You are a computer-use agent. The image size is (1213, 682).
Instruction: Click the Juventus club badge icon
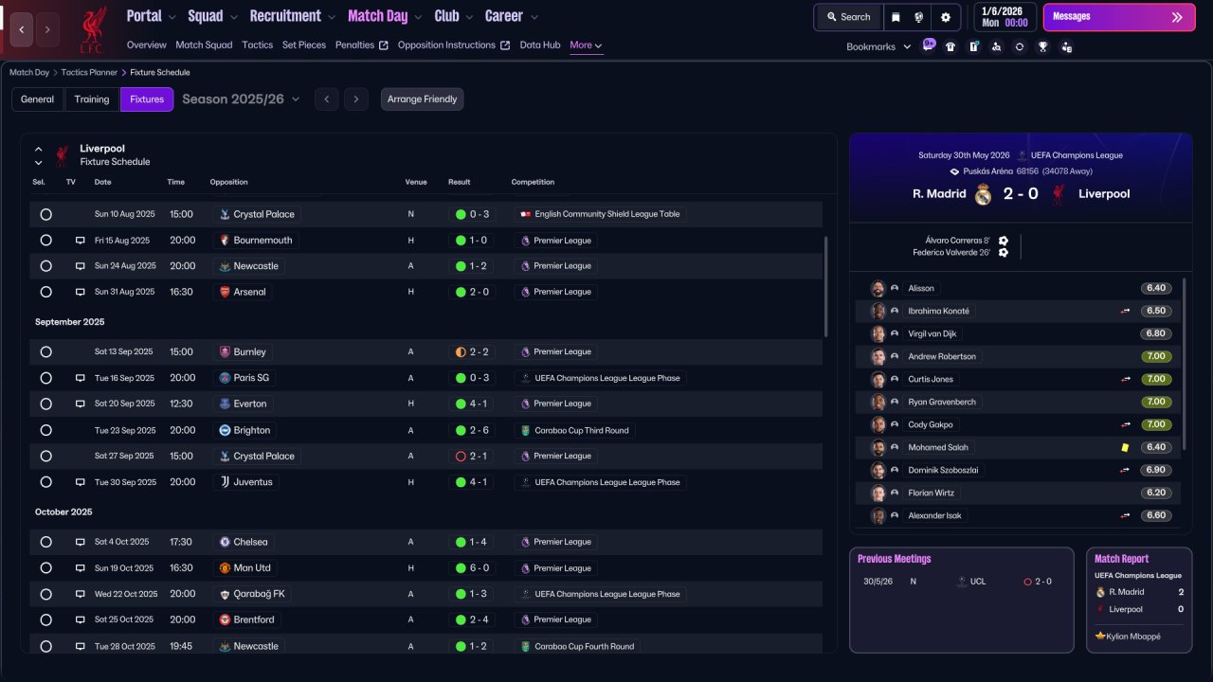(x=225, y=482)
